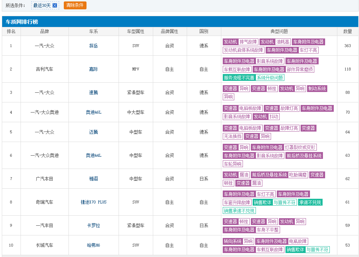Select the 车窗升降故障 issue tag
The width and height of the screenshot is (359, 257).
click(237, 202)
